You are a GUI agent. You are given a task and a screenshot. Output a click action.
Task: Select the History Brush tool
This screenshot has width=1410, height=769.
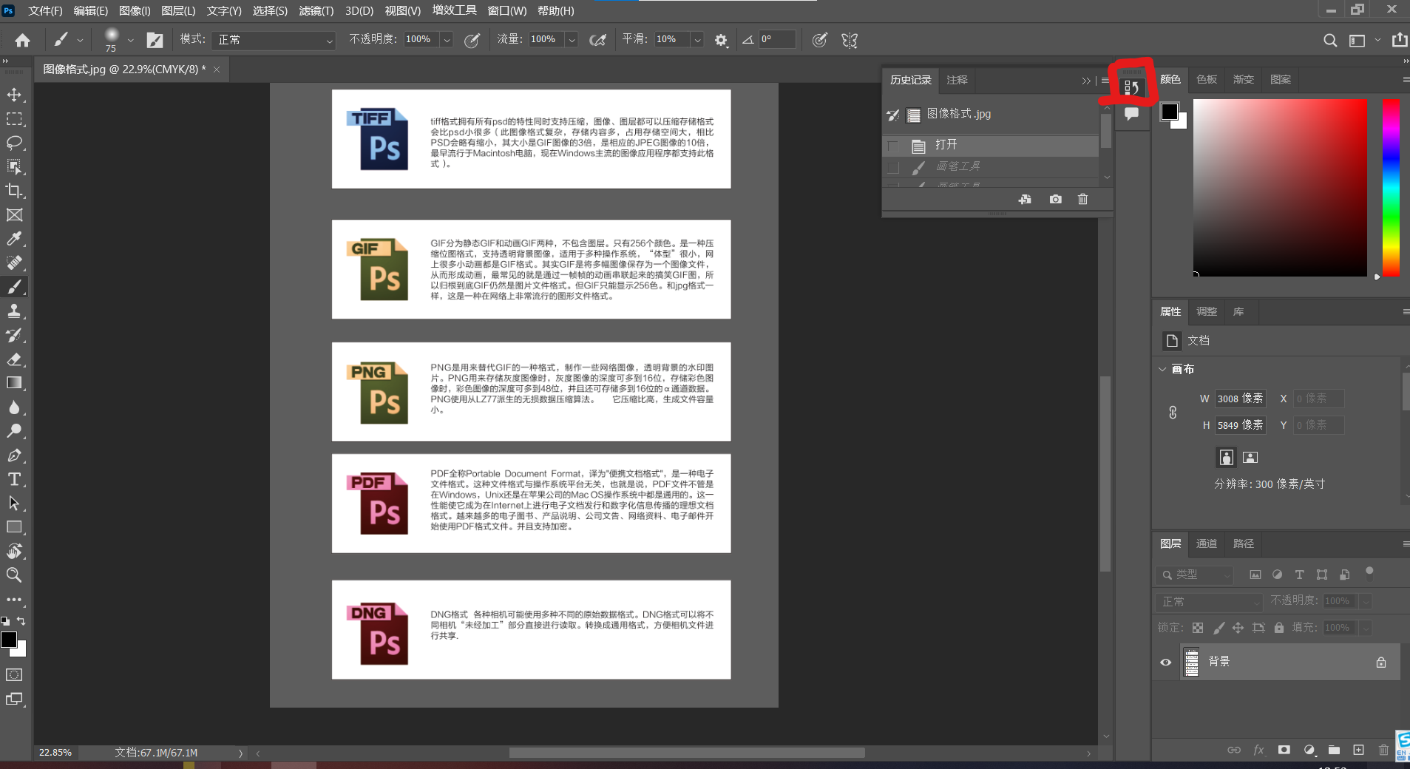coord(14,335)
